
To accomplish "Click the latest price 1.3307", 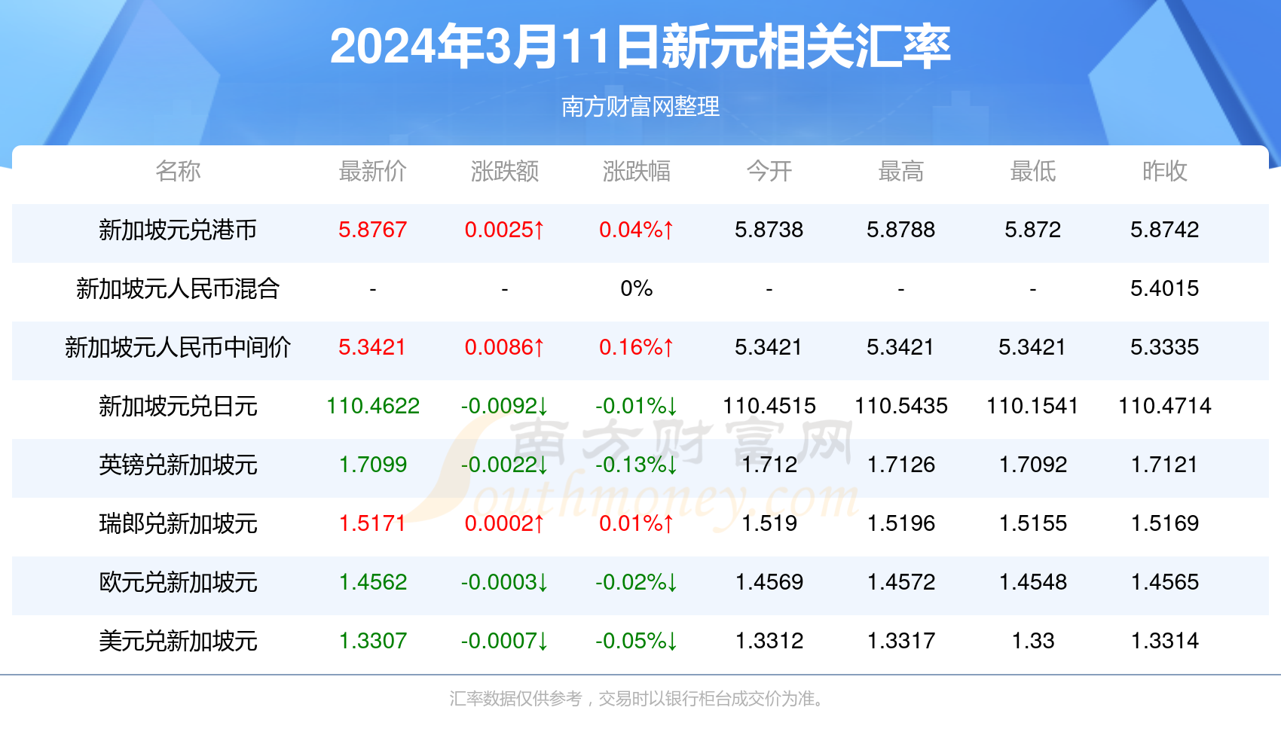I will [x=373, y=641].
